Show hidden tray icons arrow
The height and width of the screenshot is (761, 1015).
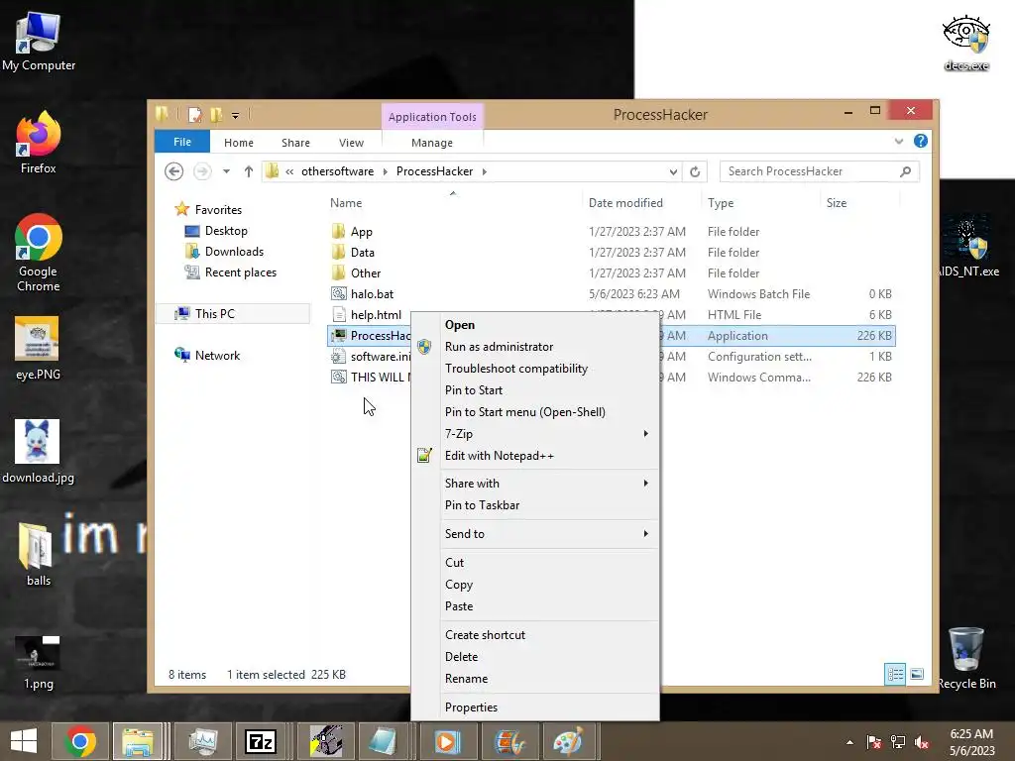(x=849, y=742)
